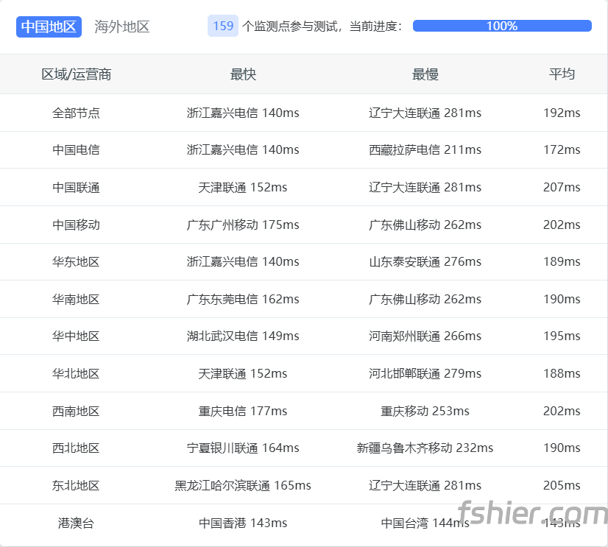Select the 华南地区 row label
Image resolution: width=608 pixels, height=547 pixels.
point(76,299)
